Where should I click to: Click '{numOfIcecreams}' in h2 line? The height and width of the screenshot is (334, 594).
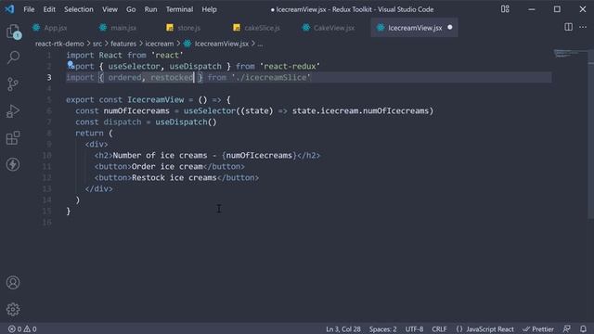tap(260, 155)
